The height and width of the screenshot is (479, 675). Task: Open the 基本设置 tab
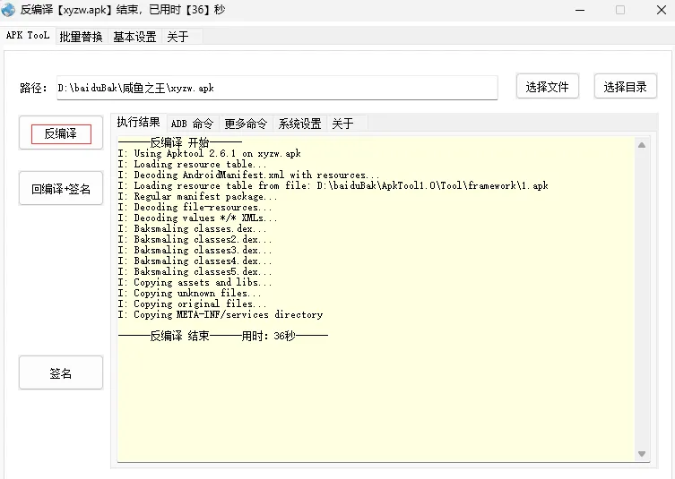134,37
